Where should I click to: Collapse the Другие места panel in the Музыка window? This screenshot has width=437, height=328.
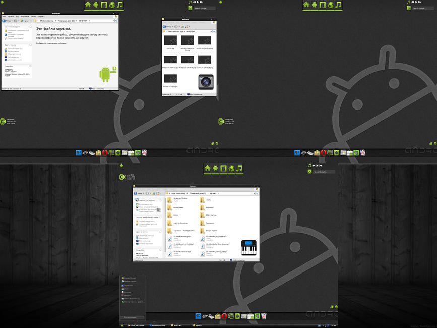click(x=160, y=232)
